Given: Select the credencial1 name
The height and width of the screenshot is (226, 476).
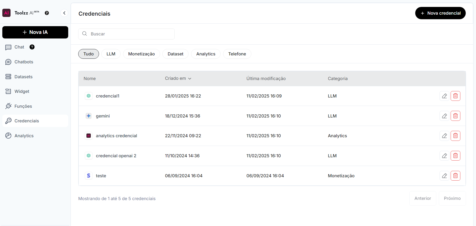Looking at the screenshot, I should pos(108,96).
